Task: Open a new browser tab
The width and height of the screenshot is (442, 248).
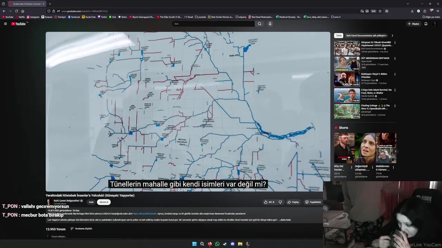Action: [x=50, y=4]
